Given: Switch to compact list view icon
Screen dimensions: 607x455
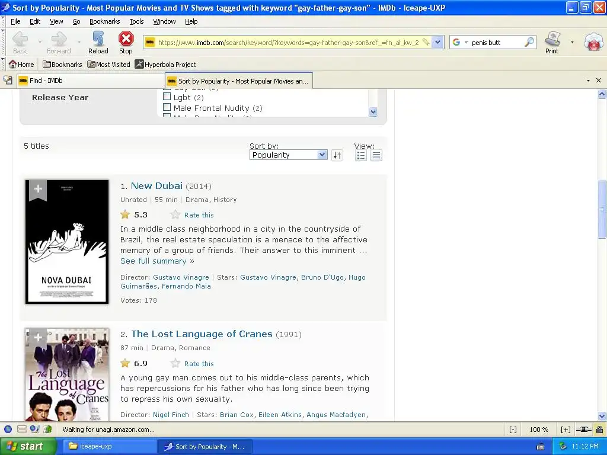Looking at the screenshot, I should pos(376,155).
